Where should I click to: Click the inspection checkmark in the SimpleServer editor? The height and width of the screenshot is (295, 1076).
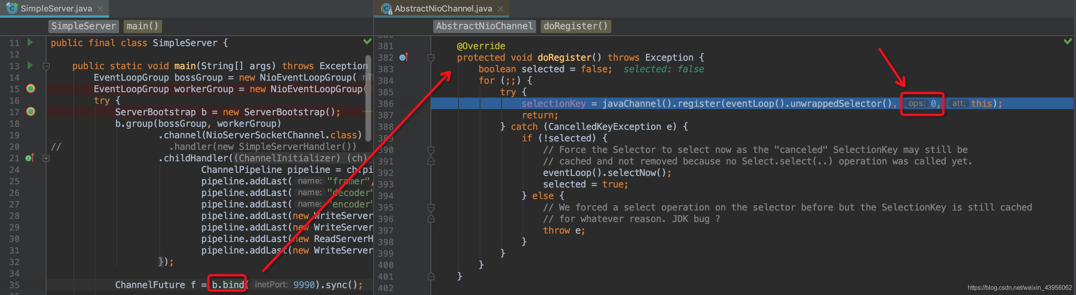click(x=367, y=41)
